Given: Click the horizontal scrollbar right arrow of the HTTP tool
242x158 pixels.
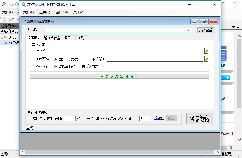Looking at the screenshot, I should coord(218,152).
